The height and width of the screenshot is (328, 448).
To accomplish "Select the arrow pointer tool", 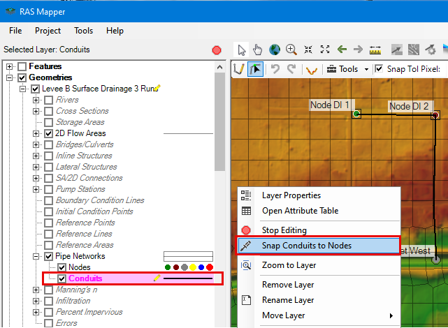I will (x=242, y=50).
